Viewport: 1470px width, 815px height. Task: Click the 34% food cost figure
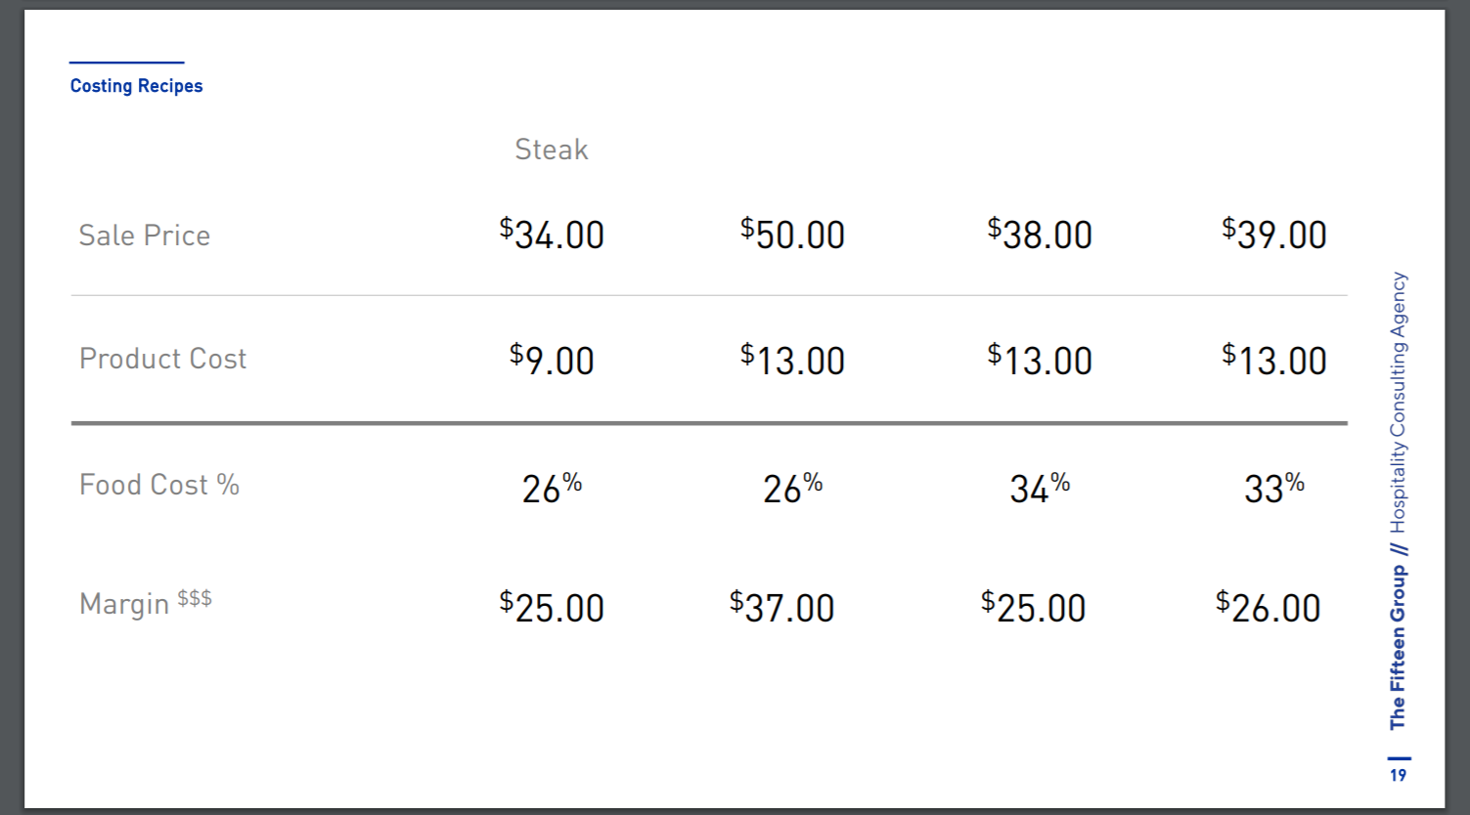[1040, 488]
